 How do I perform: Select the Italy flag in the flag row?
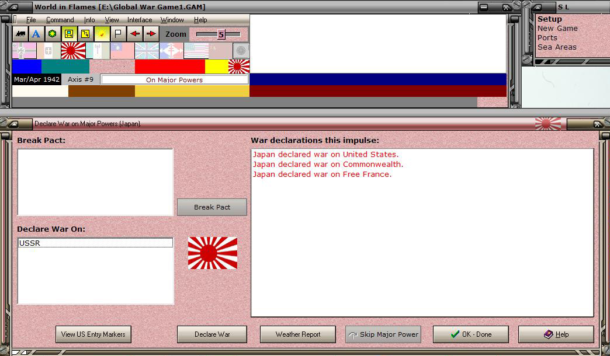tap(48, 51)
